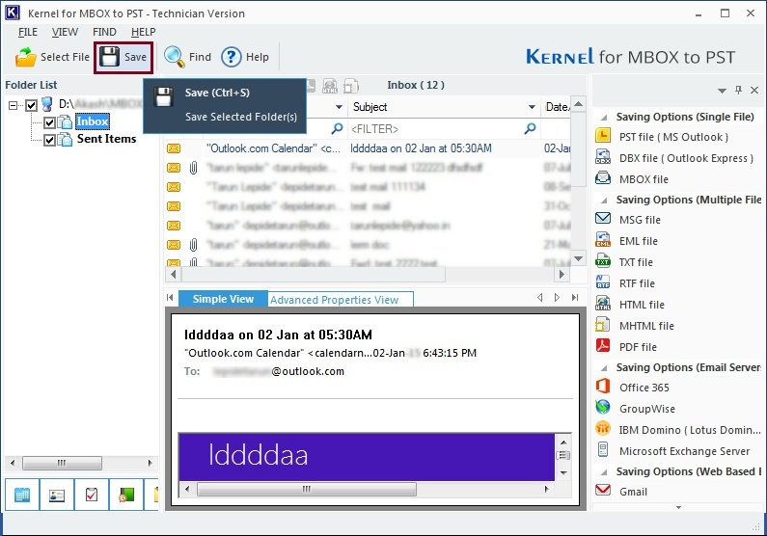Image resolution: width=767 pixels, height=536 pixels.
Task: Click the folder list horizontal scrollbar thumb
Action: click(62, 463)
